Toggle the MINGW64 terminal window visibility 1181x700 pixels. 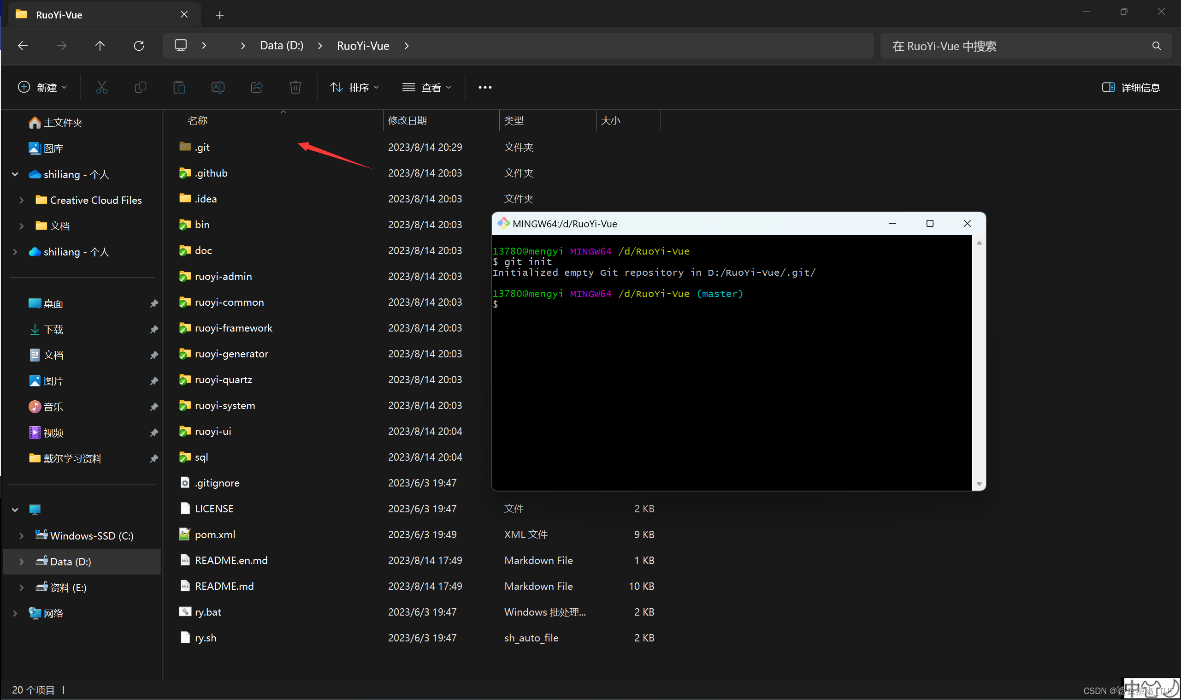click(x=892, y=223)
